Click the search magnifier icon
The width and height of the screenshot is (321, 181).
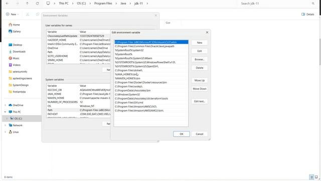point(313,4)
